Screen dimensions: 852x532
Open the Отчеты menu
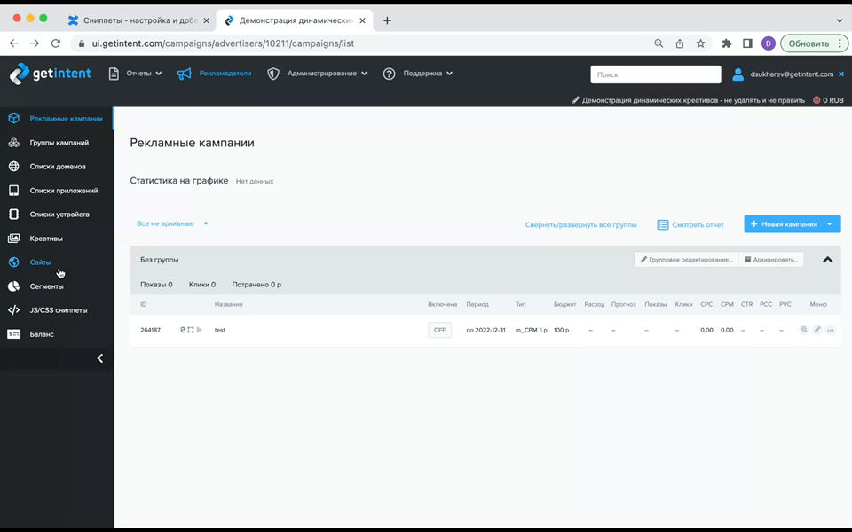[136, 74]
